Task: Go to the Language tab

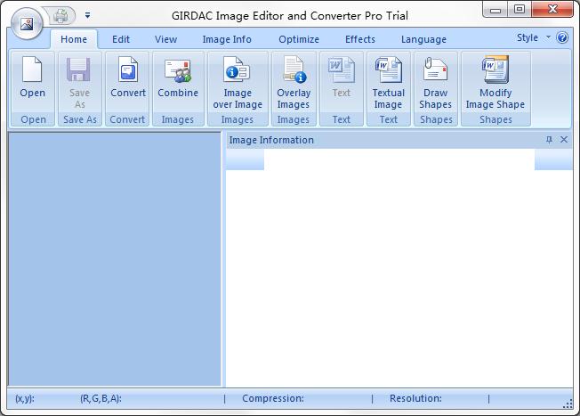Action: point(424,39)
